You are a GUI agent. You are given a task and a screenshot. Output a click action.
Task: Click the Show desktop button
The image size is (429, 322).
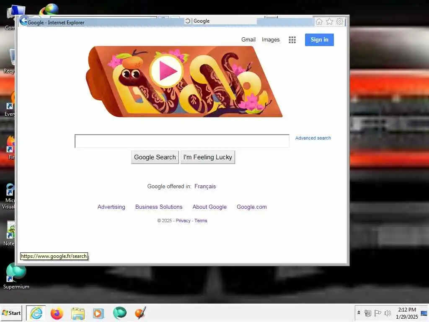coord(424,313)
